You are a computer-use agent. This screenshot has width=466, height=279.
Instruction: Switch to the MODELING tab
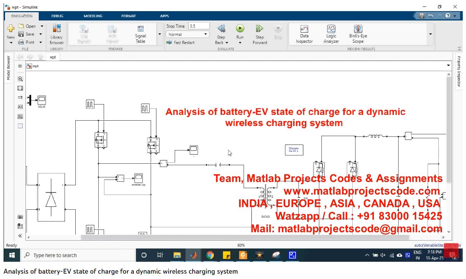click(93, 16)
